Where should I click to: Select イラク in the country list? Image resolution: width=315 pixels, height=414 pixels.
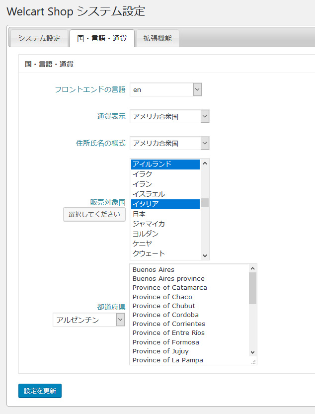pyautogui.click(x=165, y=174)
